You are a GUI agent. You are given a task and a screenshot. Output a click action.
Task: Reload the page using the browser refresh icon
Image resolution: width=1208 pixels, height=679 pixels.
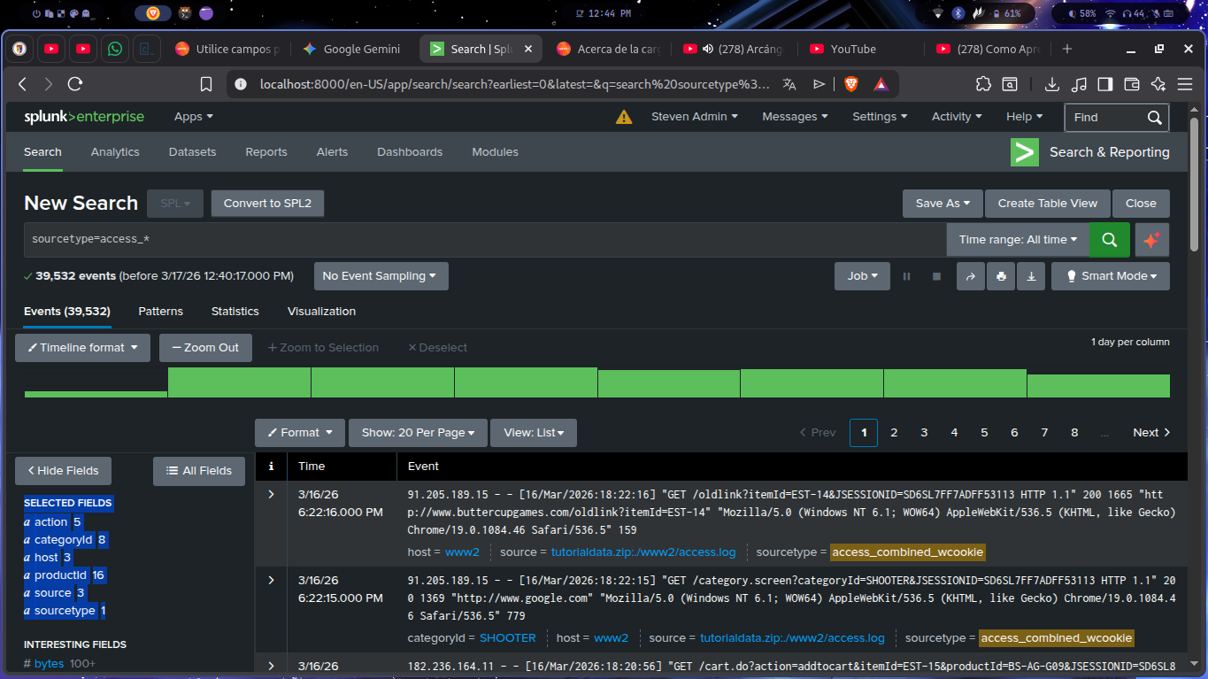(x=75, y=84)
